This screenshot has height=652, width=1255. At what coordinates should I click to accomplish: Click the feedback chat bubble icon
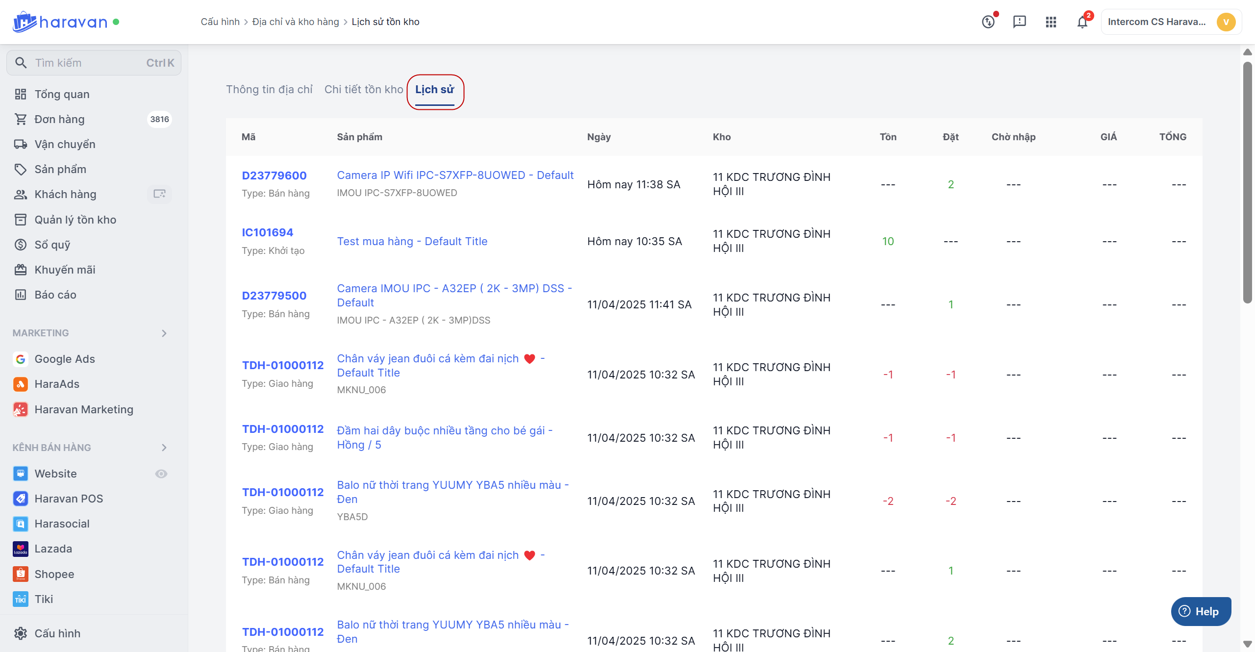1019,22
